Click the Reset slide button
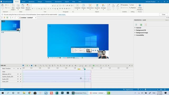Screen dimensions: 169x95 click(23, 6)
